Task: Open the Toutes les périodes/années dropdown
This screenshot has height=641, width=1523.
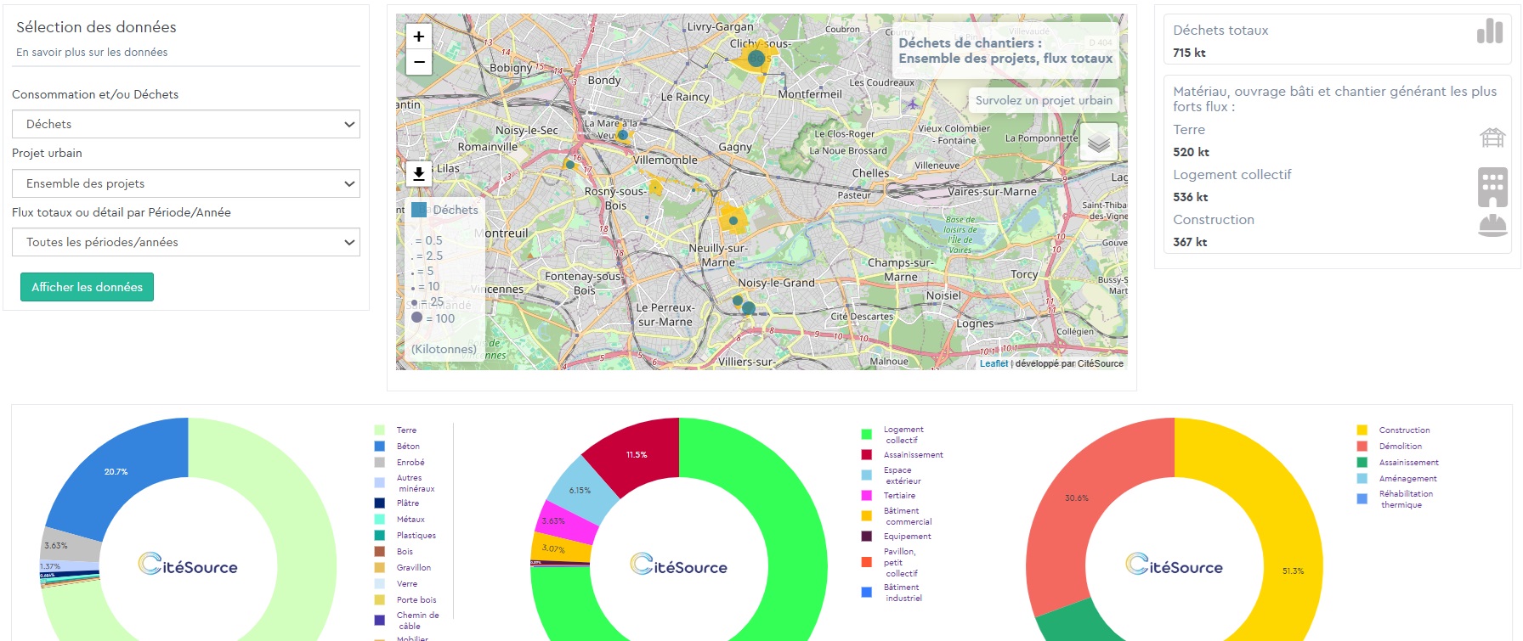Action: (186, 242)
